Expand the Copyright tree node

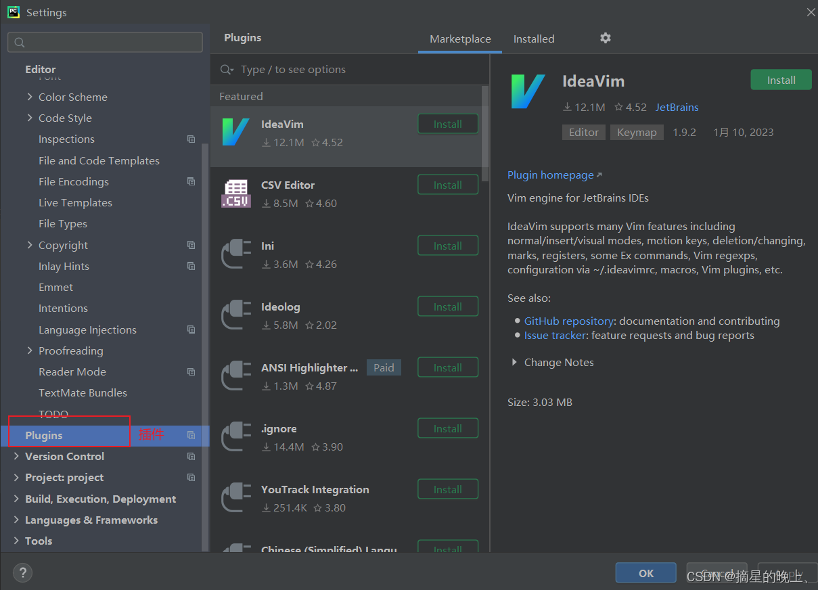[x=30, y=245]
